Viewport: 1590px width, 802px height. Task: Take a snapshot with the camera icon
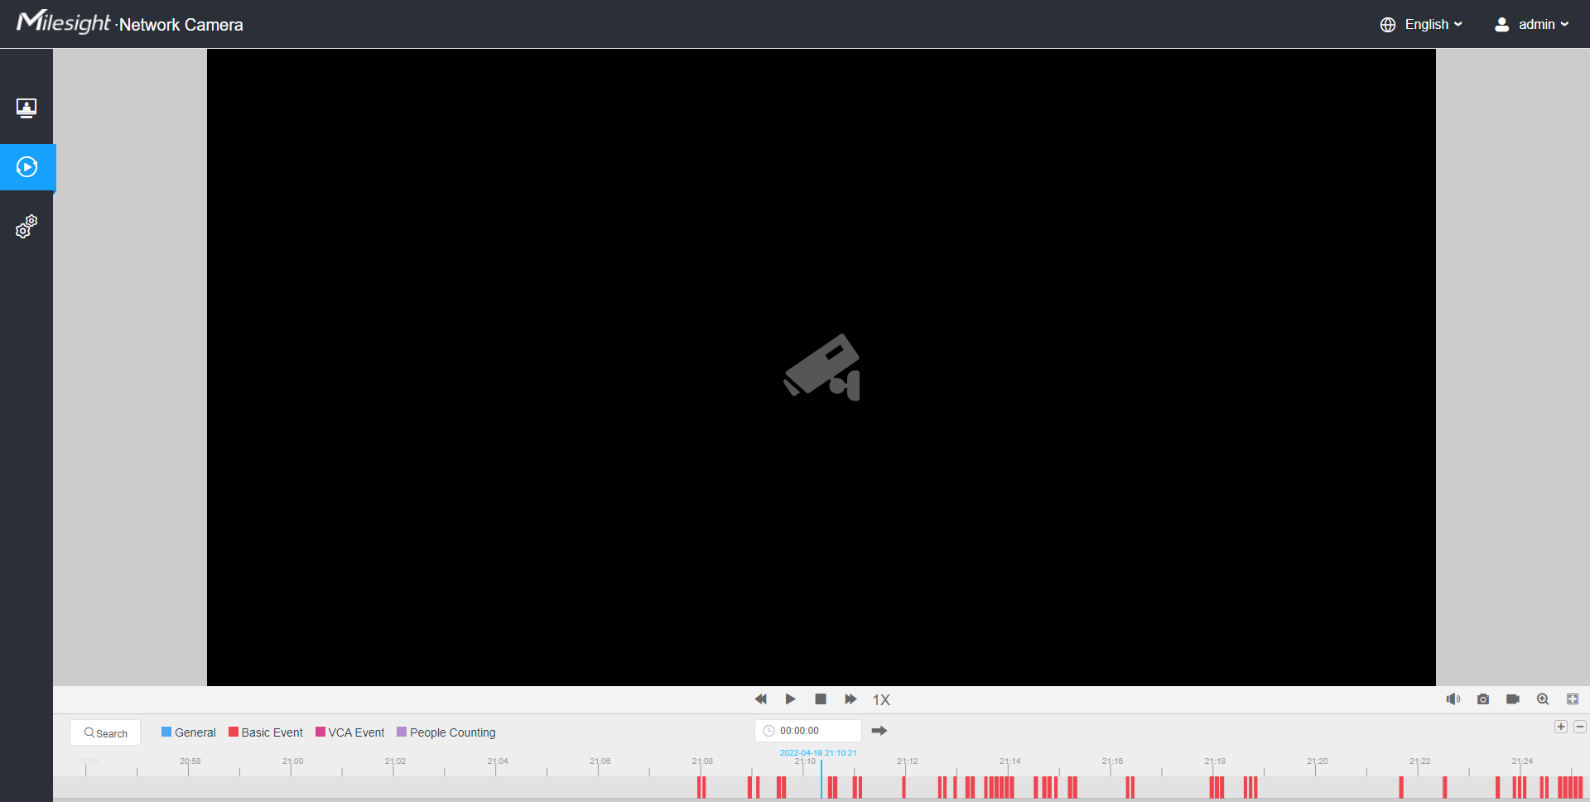tap(1483, 699)
